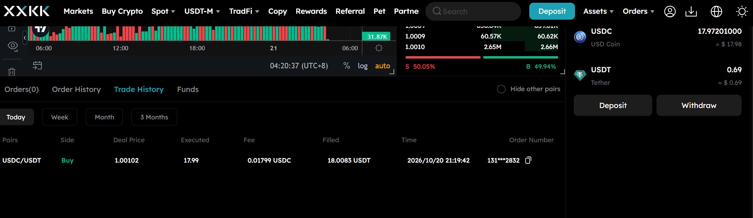753x218 pixels.
Task: Open the Markets menu item
Action: coord(78,11)
